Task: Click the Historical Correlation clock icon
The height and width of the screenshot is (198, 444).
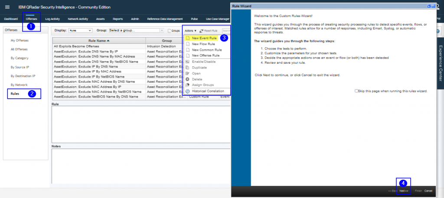Action: (x=187, y=91)
